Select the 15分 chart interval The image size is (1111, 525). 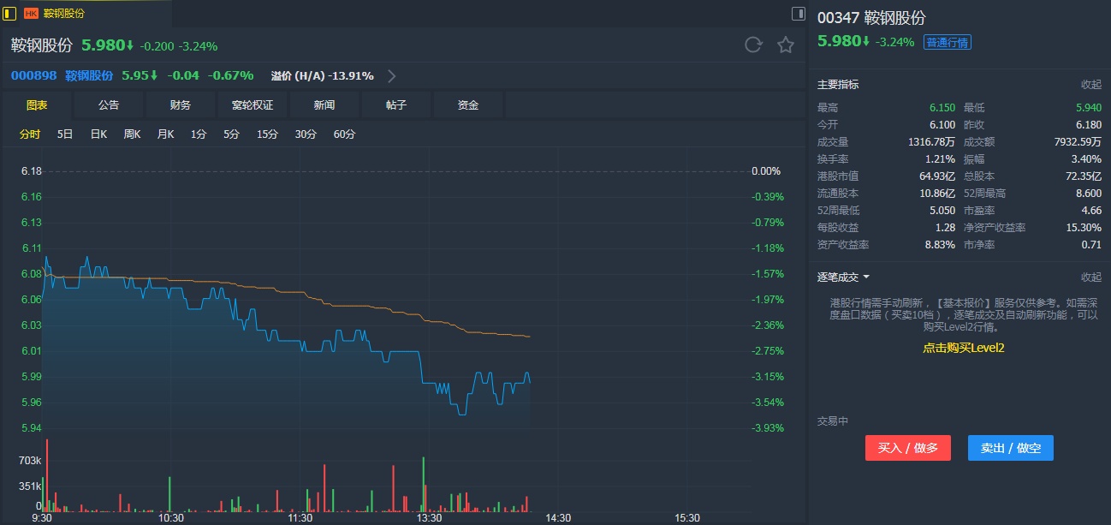[268, 134]
